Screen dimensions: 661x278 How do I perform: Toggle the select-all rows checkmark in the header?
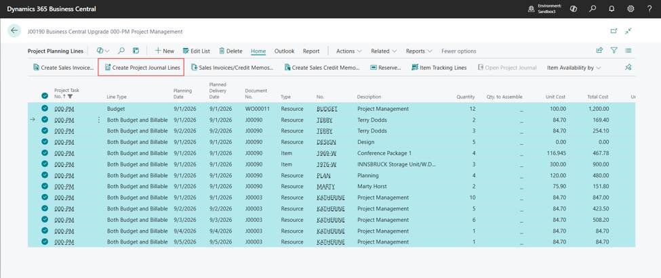point(45,96)
